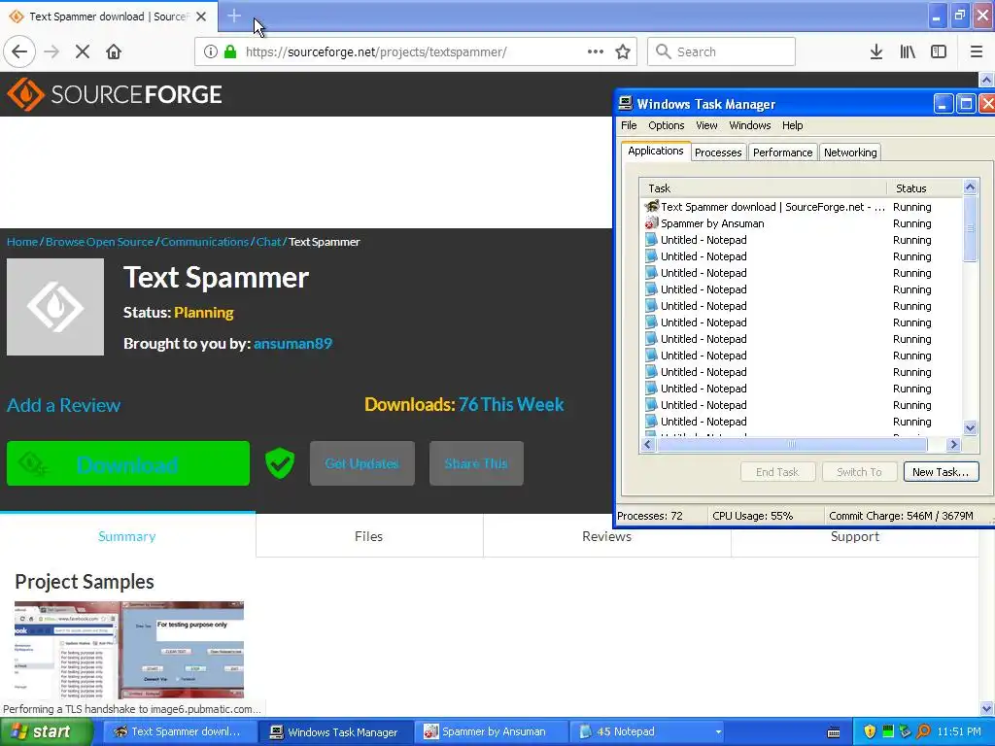995x746 pixels.
Task: Open the Project Samples screenshot thumbnail
Action: click(x=129, y=650)
